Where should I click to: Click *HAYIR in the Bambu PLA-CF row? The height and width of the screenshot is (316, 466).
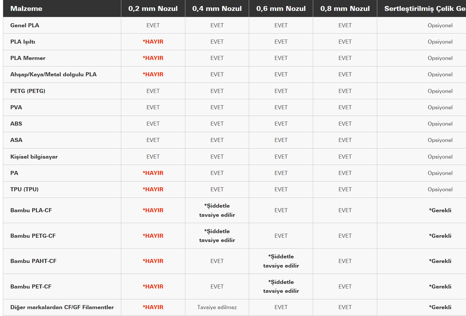[153, 210]
